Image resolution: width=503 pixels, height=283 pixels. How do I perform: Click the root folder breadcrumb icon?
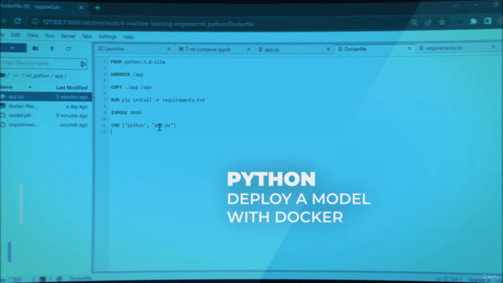pyautogui.click(x=2, y=75)
